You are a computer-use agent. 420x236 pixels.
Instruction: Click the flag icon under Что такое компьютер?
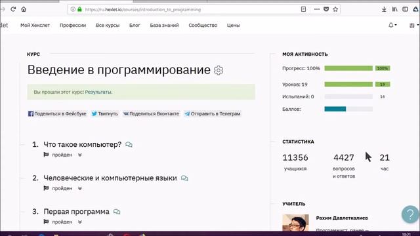click(46, 155)
